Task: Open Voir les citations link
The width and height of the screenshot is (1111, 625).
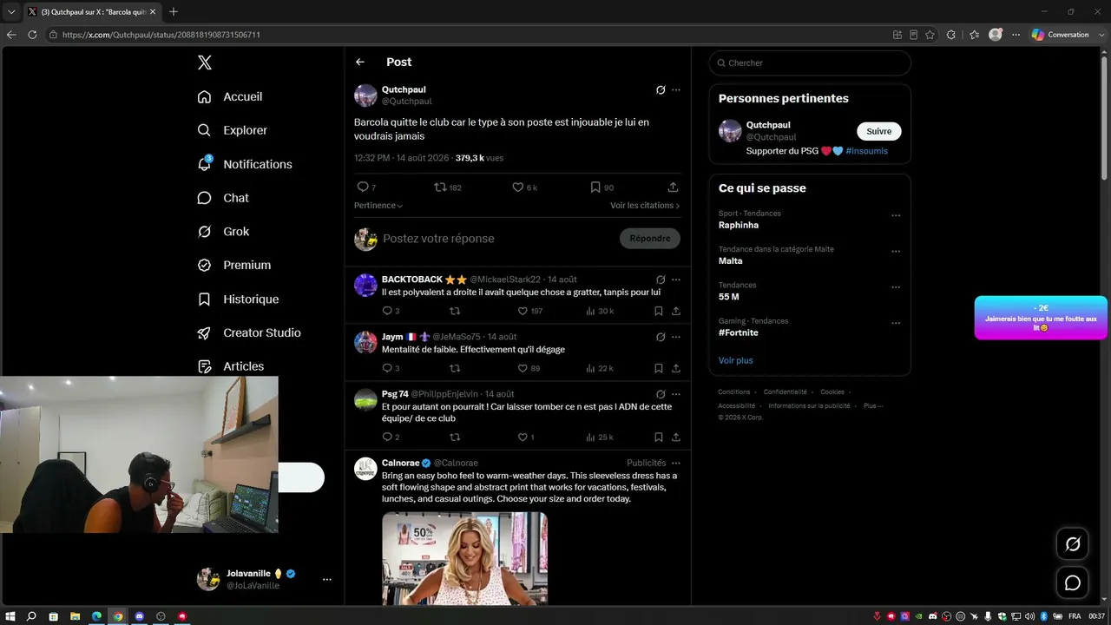Action: tap(645, 206)
